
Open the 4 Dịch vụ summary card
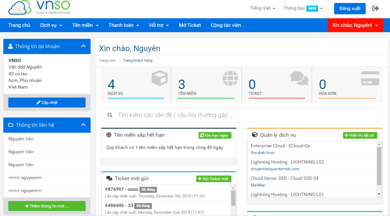[x=136, y=85]
